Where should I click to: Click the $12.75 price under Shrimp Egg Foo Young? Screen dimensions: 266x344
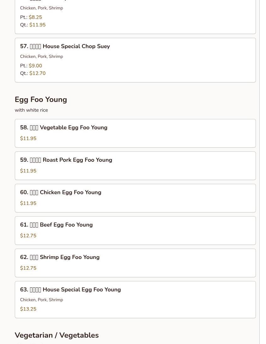(28, 268)
